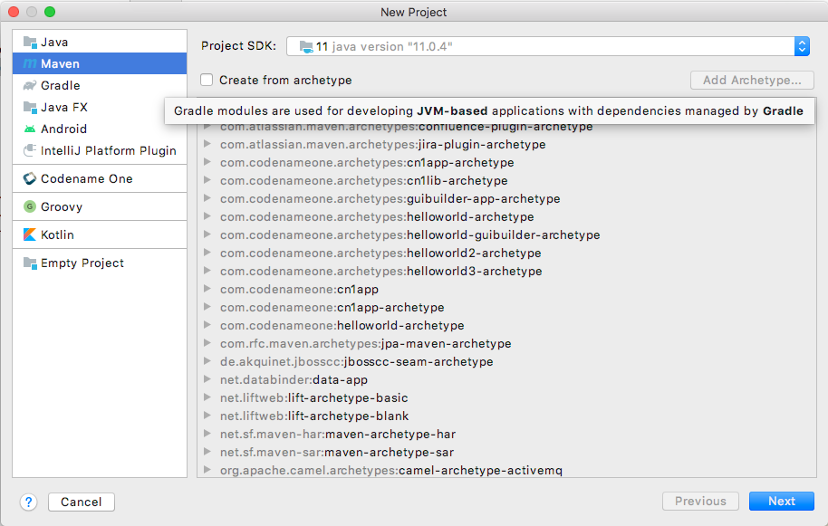Screen dimensions: 828x526
Task: Select the Codename One project type icon
Action: click(x=32, y=177)
